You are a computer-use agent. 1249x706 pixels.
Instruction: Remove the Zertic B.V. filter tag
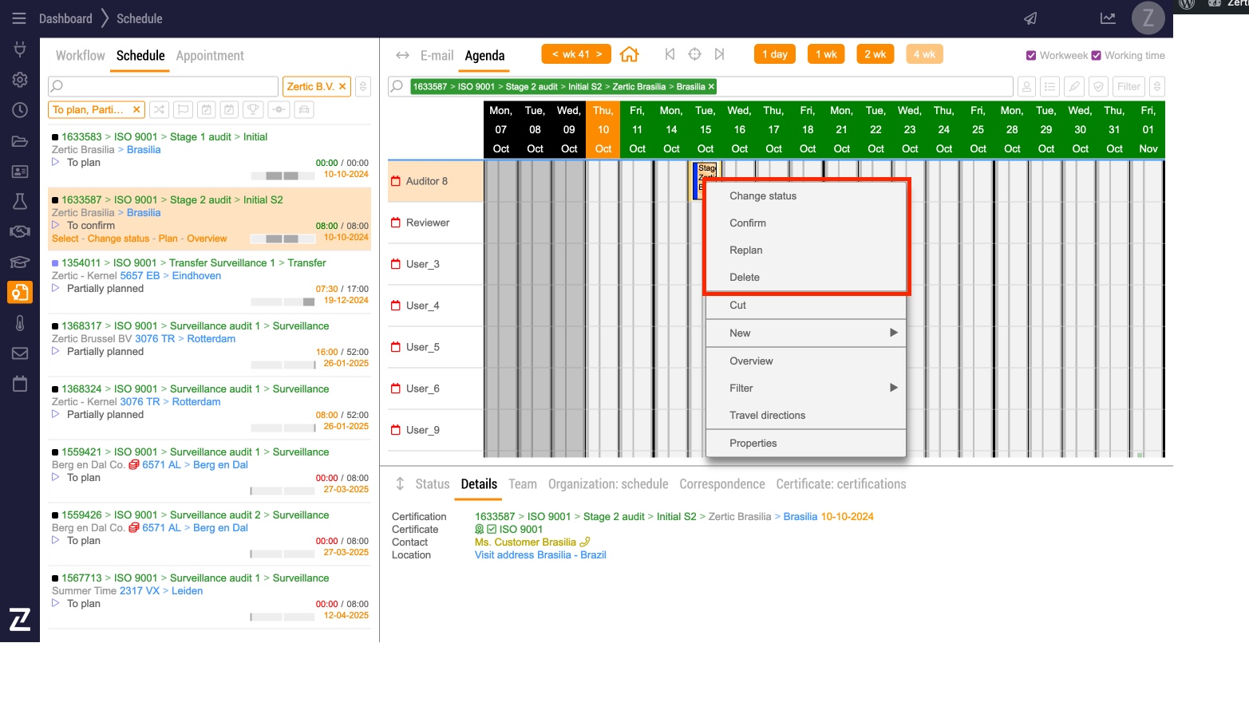click(x=342, y=86)
